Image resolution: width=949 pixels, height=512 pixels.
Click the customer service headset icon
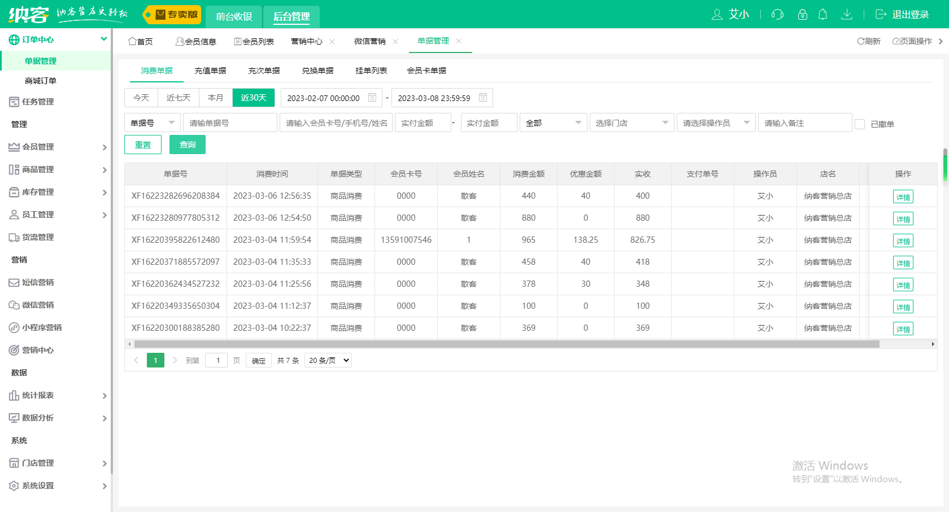click(777, 15)
